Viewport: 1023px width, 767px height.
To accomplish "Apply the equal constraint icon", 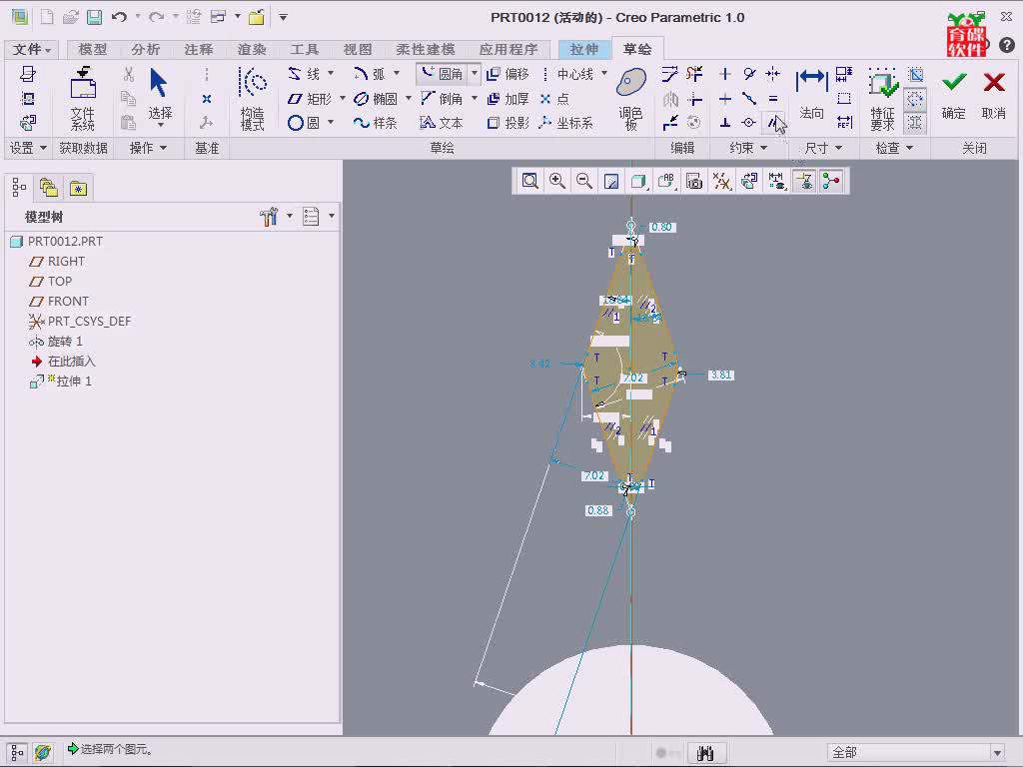I will (773, 99).
